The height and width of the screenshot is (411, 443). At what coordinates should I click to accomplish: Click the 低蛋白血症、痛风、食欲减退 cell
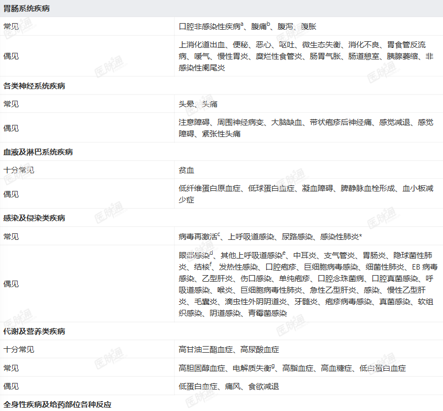(x=309, y=386)
